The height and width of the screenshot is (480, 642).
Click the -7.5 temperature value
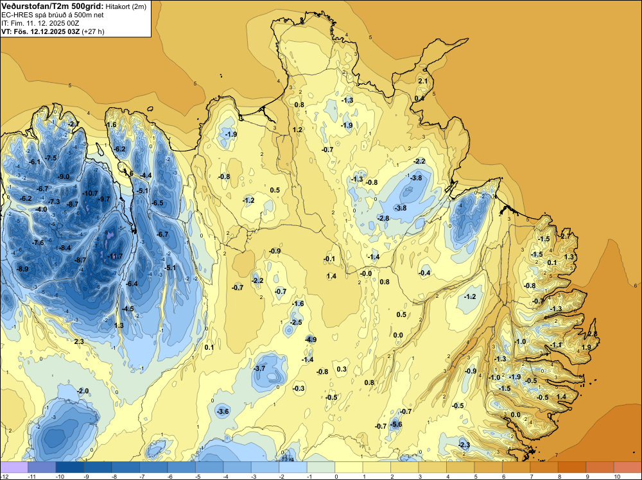coord(51,158)
